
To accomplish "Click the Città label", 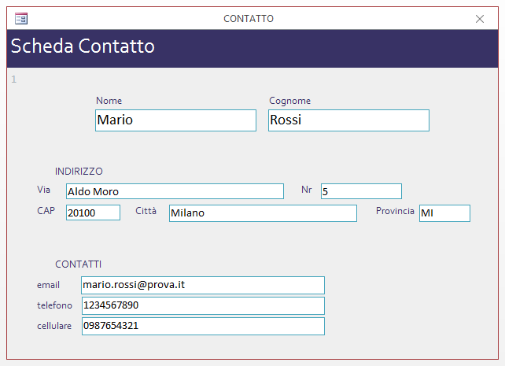I will click(x=146, y=211).
